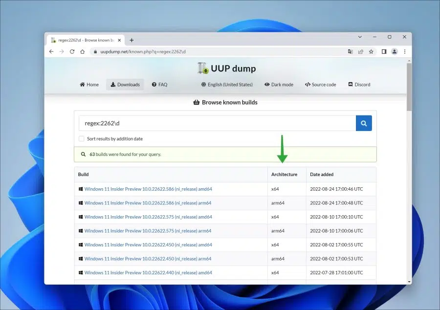Select the date 2022-08-10 17:00:10 UTC
The width and height of the screenshot is (440, 310).
336,217
